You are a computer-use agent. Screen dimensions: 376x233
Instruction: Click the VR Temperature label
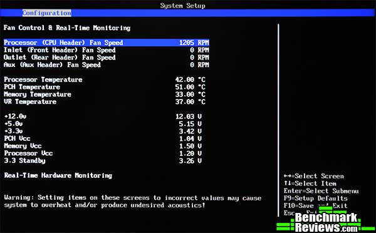(x=30, y=102)
